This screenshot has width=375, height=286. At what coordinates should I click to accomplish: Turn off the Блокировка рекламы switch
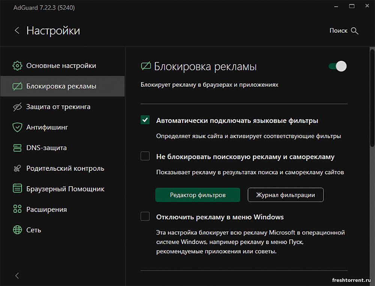(337, 66)
